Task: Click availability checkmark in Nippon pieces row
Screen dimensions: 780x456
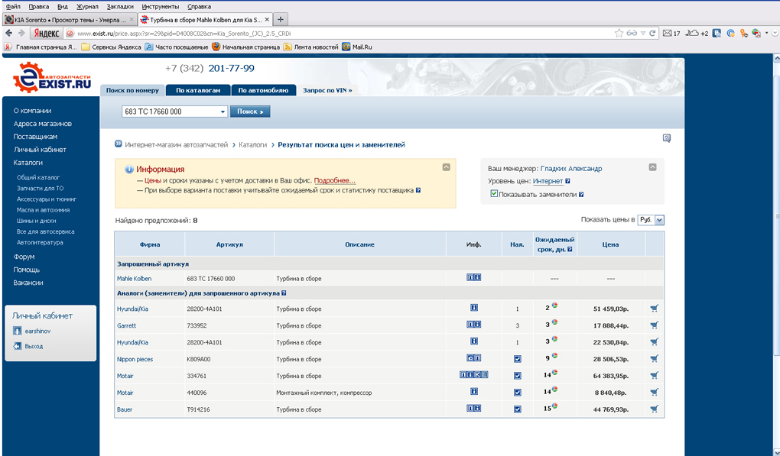Action: tap(518, 359)
